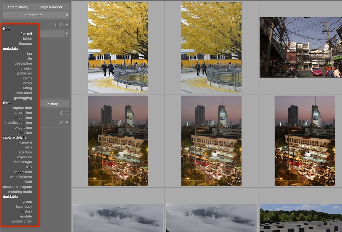Select ISO option
Viewport: 342px width, 232px height.
click(x=29, y=167)
